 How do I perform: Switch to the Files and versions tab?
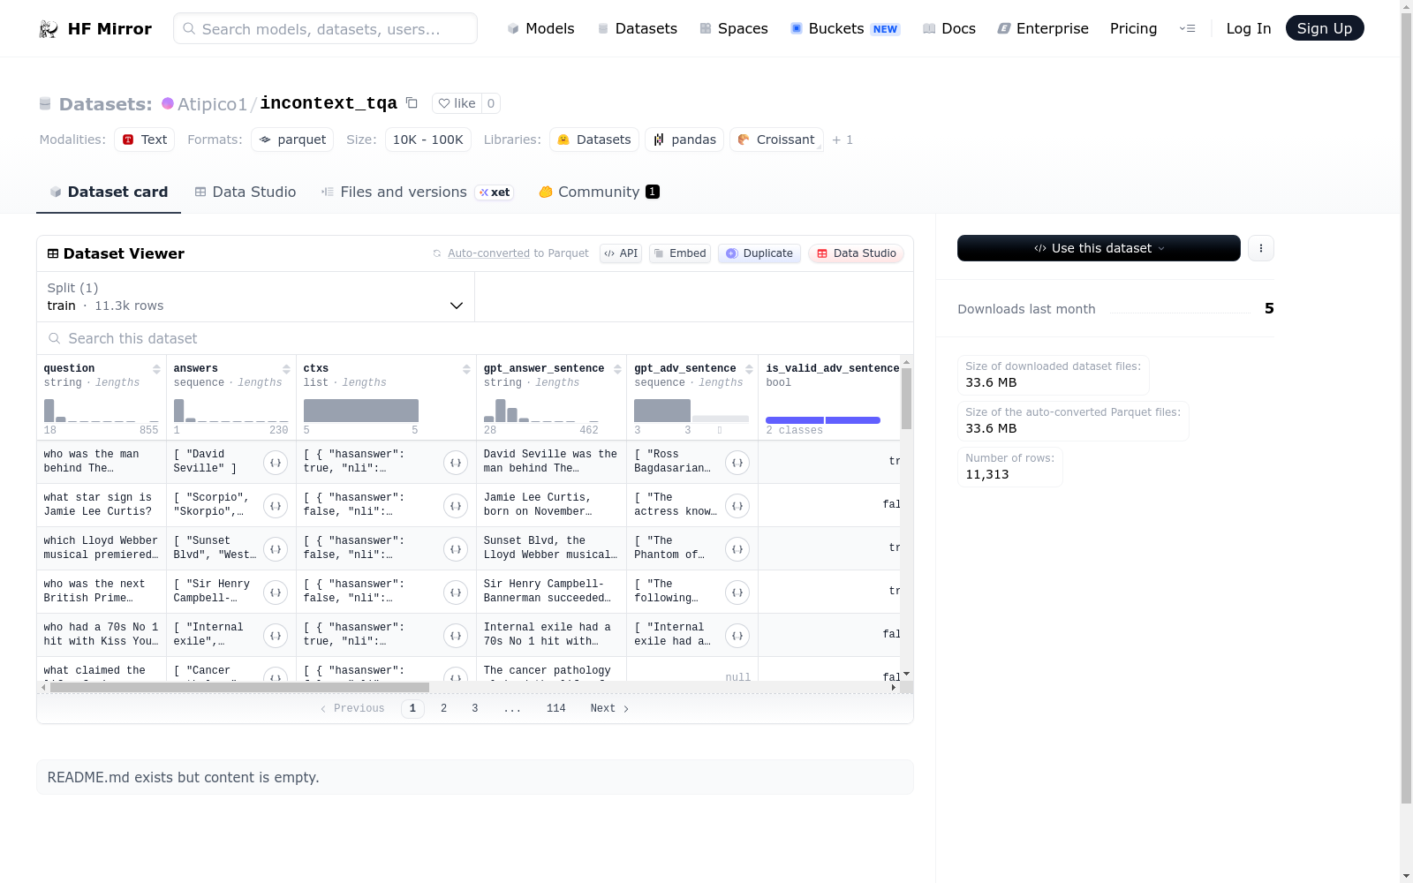tap(417, 192)
